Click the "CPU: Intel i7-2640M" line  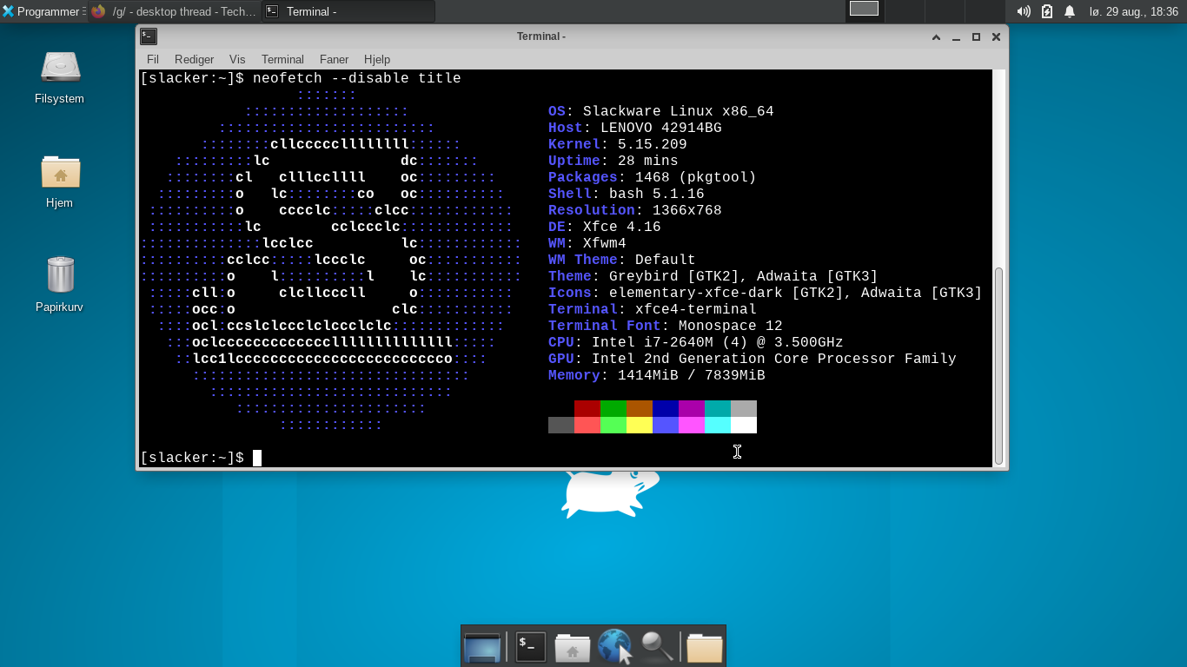[x=696, y=342]
